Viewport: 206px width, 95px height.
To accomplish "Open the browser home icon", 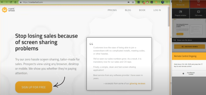I will coord(15,2).
